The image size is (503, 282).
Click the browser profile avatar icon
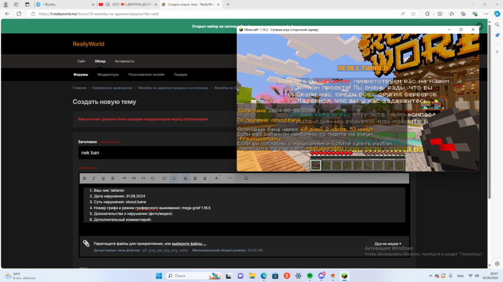tap(6, 5)
